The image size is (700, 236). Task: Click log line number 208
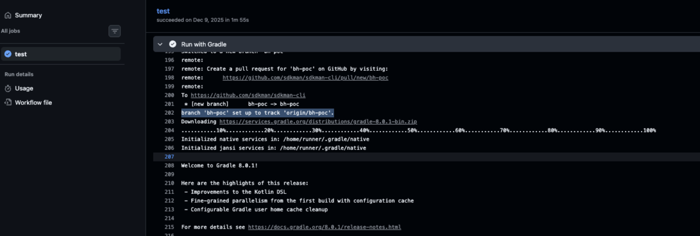pyautogui.click(x=169, y=165)
